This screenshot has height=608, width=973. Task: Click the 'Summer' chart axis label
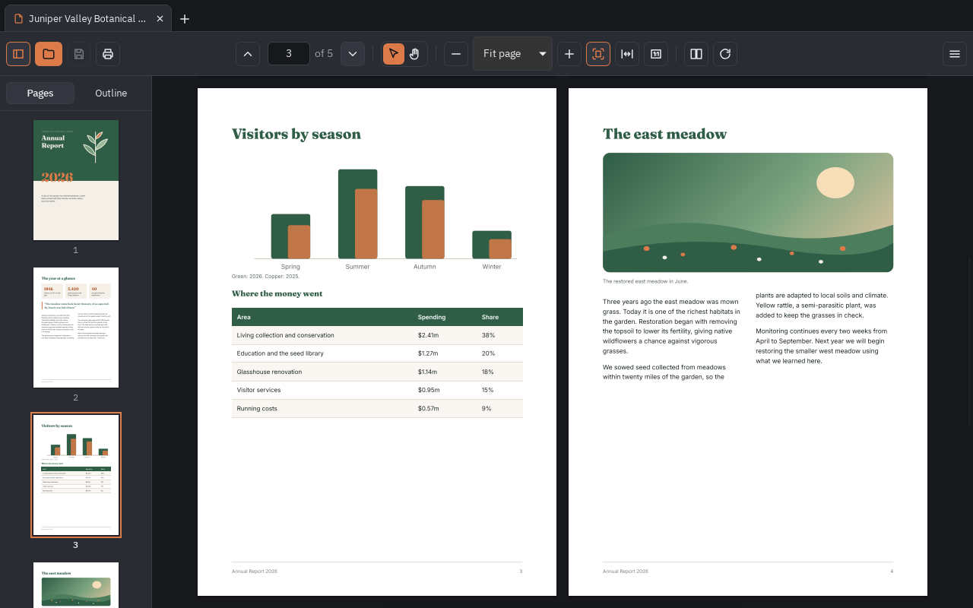pos(357,267)
